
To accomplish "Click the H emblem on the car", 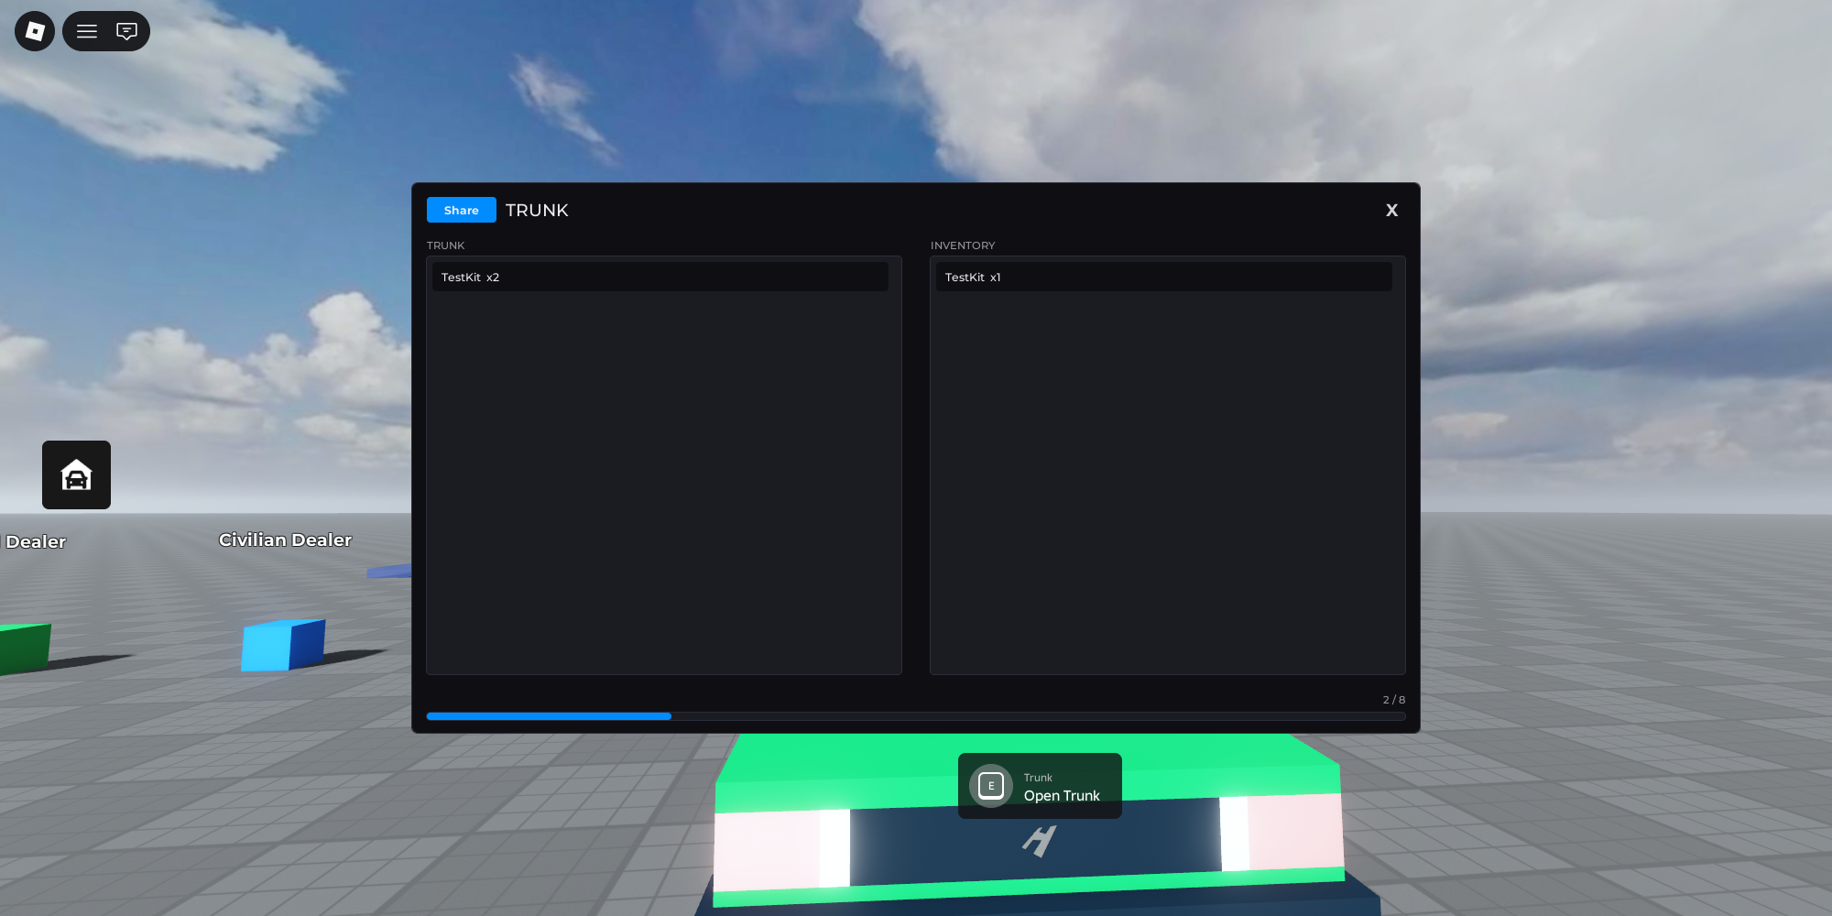I will click(x=1040, y=841).
